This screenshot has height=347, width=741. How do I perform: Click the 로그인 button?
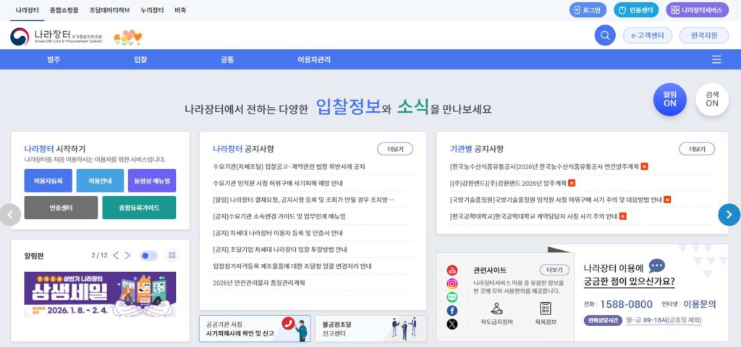point(588,10)
